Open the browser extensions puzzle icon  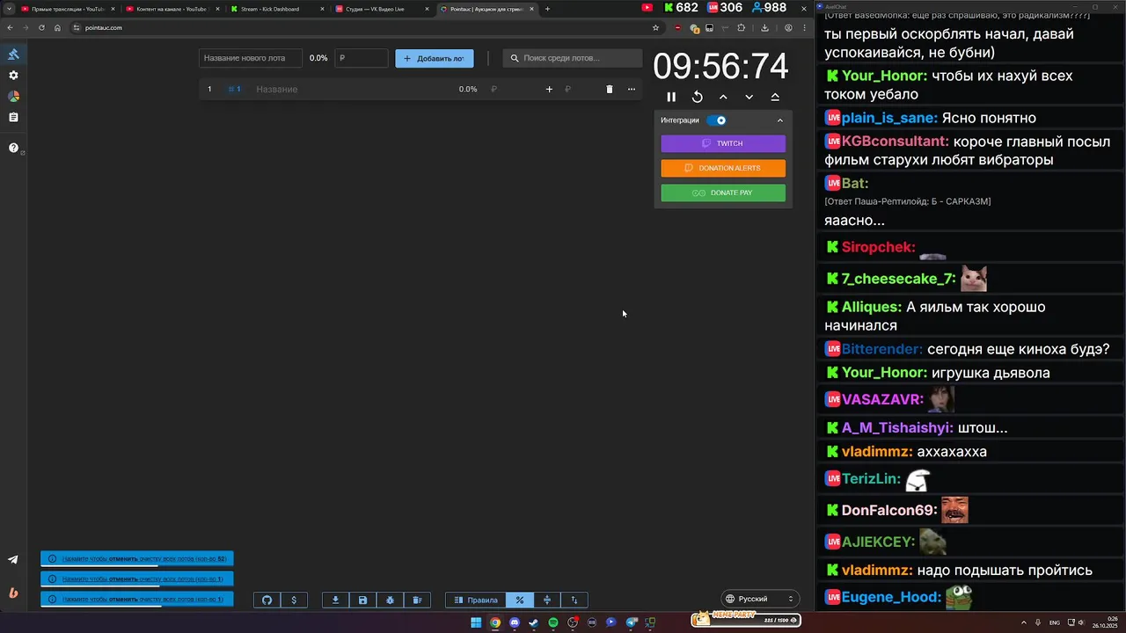coord(741,27)
